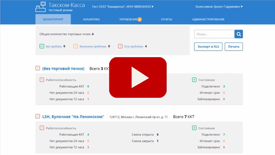Click Заблокировано in без торговой точки block
This screenshot has width=275, height=155.
[211, 99]
